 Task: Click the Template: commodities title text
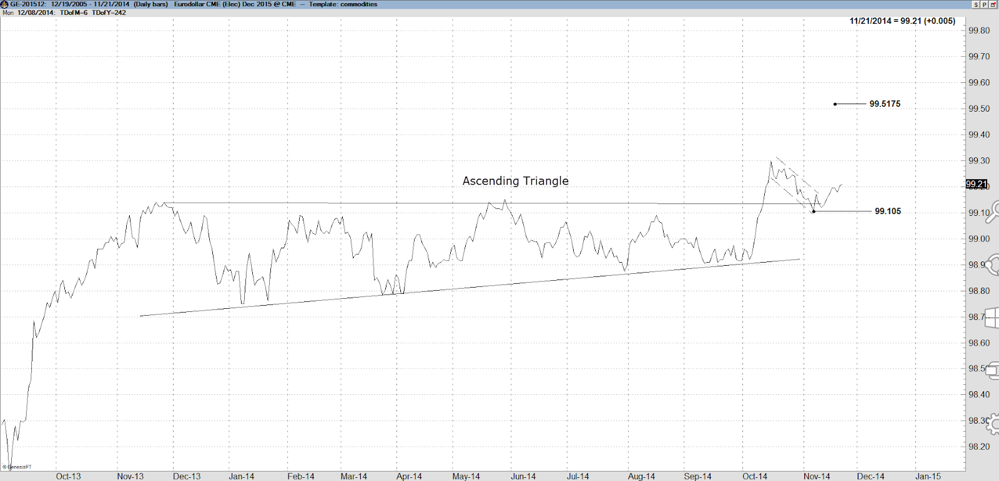[343, 4]
